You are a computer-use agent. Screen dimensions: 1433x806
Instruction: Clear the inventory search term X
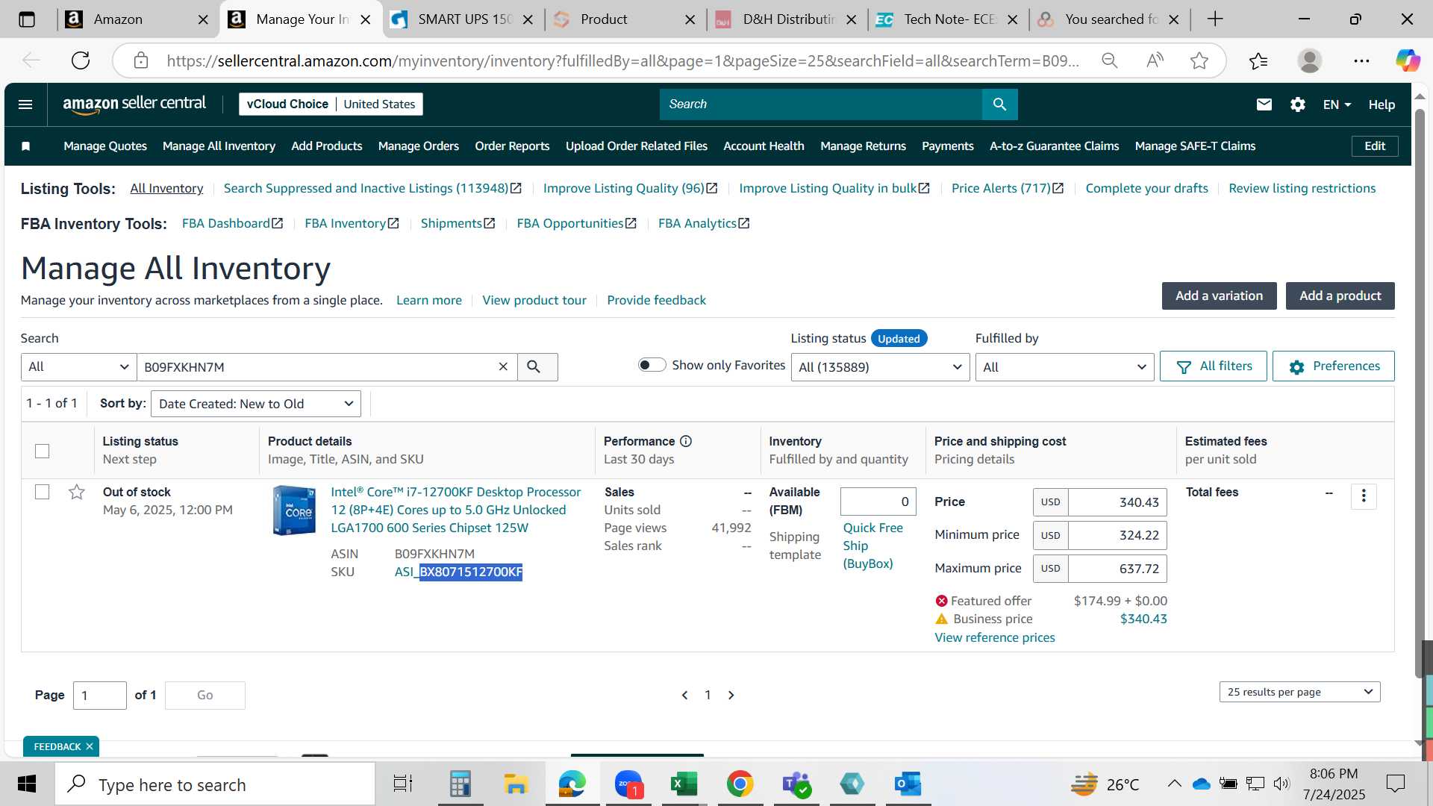(503, 366)
